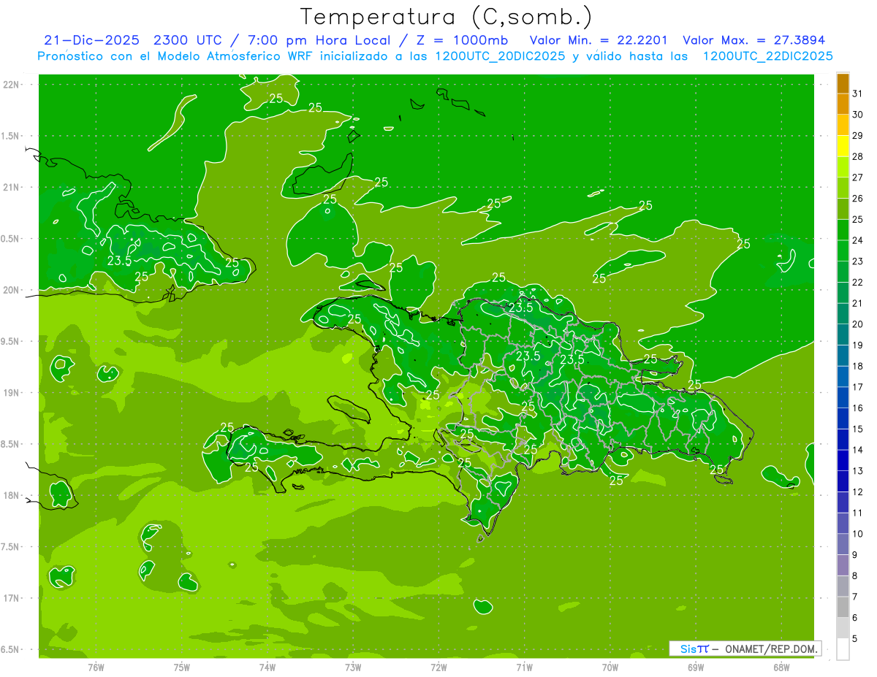Viewport: 877px width, 677px height.
Task: Click the "18N" latitude axis label
Action: coord(11,495)
